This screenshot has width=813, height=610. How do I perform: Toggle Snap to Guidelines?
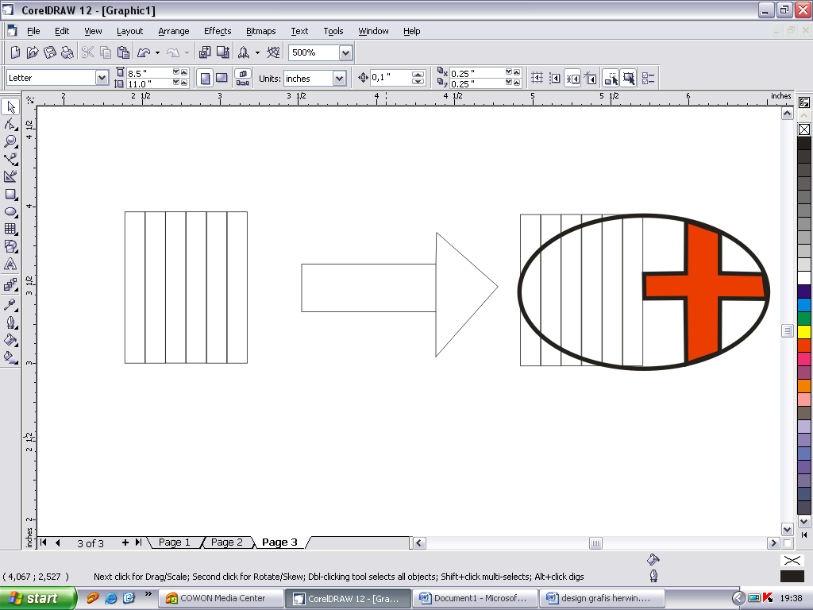(555, 79)
